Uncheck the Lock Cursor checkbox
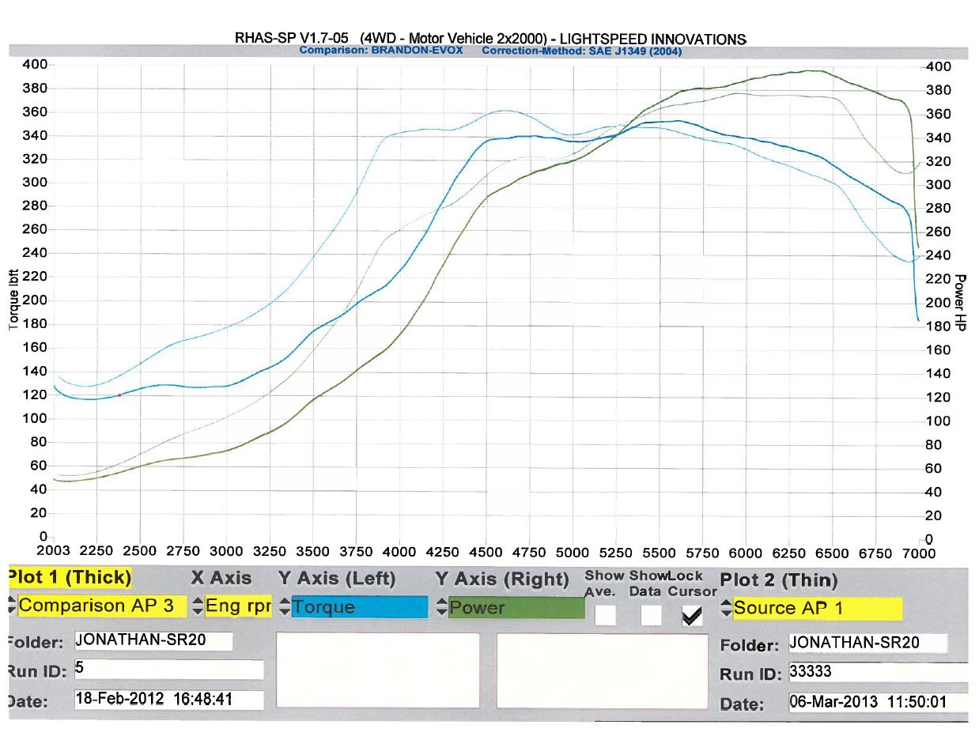The image size is (979, 755). pyautogui.click(x=692, y=615)
